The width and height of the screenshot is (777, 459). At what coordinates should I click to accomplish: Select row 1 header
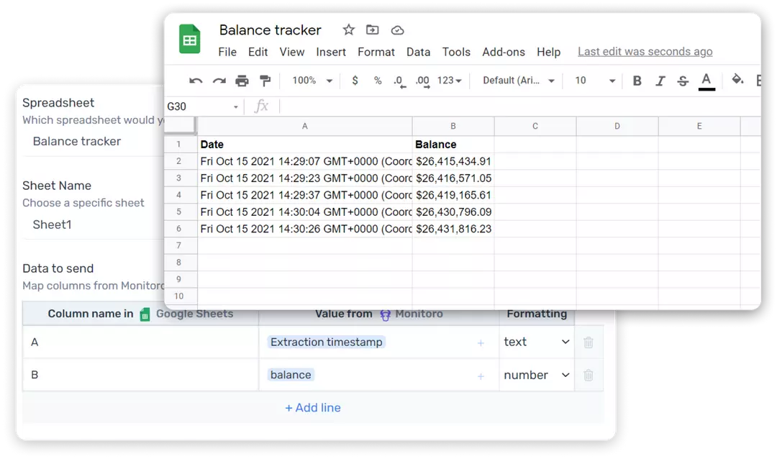(181, 144)
